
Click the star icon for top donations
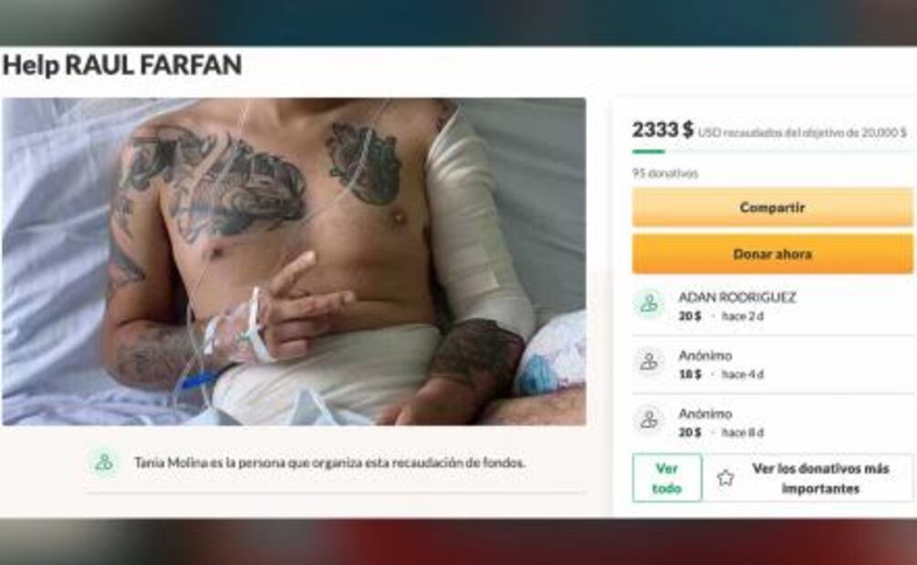click(x=725, y=478)
